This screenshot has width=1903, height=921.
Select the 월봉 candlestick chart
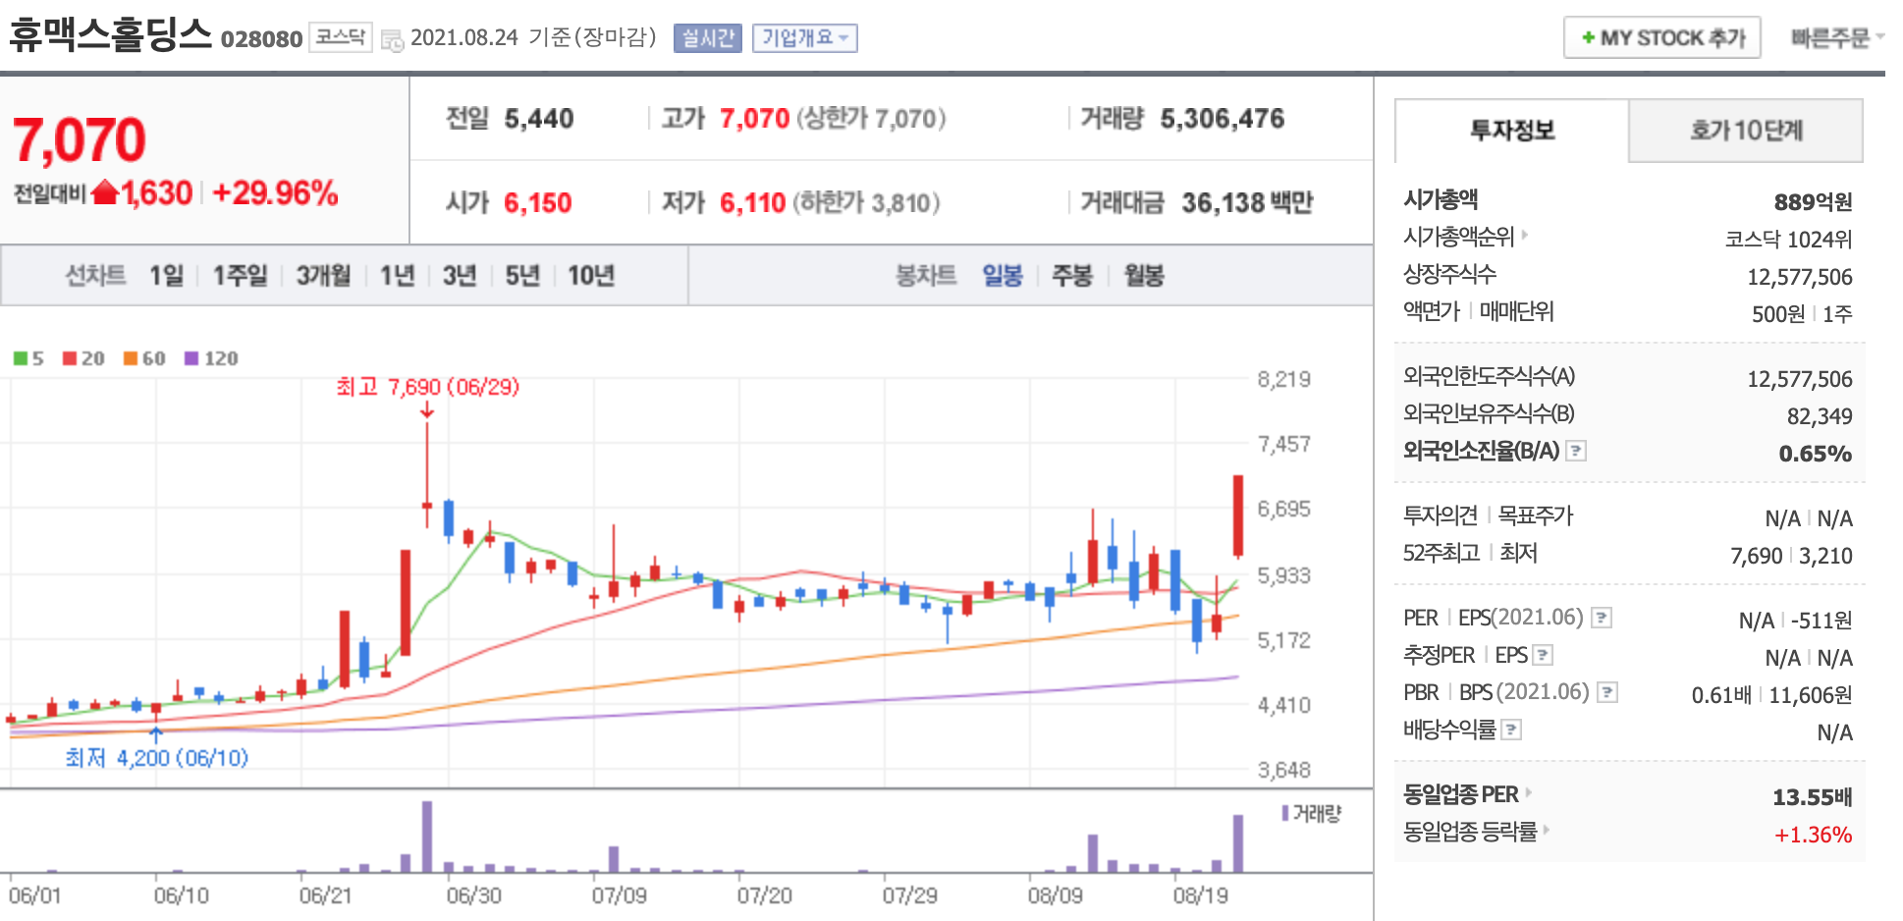tap(1144, 276)
